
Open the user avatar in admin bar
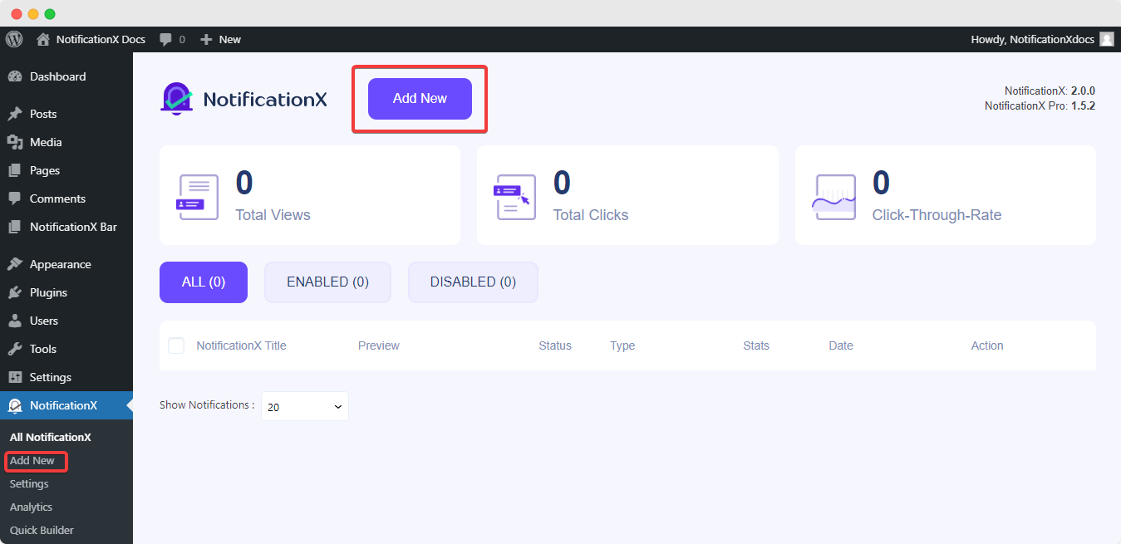(x=1106, y=39)
